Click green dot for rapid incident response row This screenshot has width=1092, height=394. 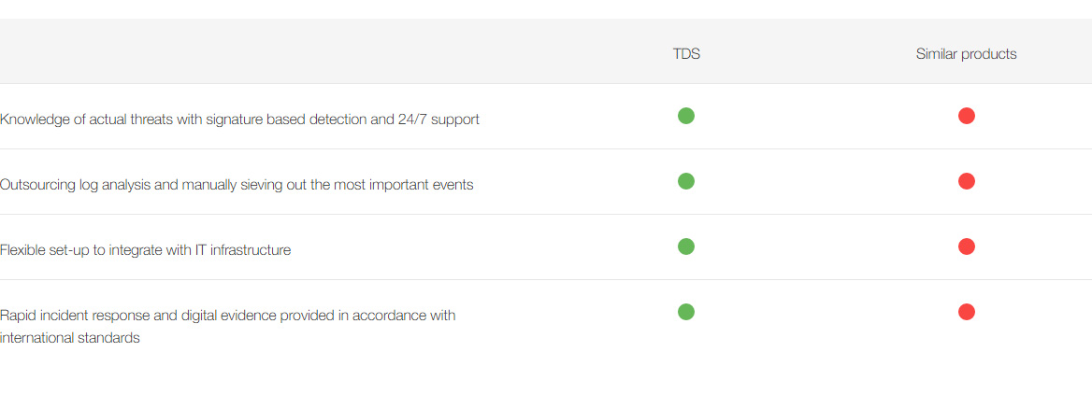pos(686,312)
